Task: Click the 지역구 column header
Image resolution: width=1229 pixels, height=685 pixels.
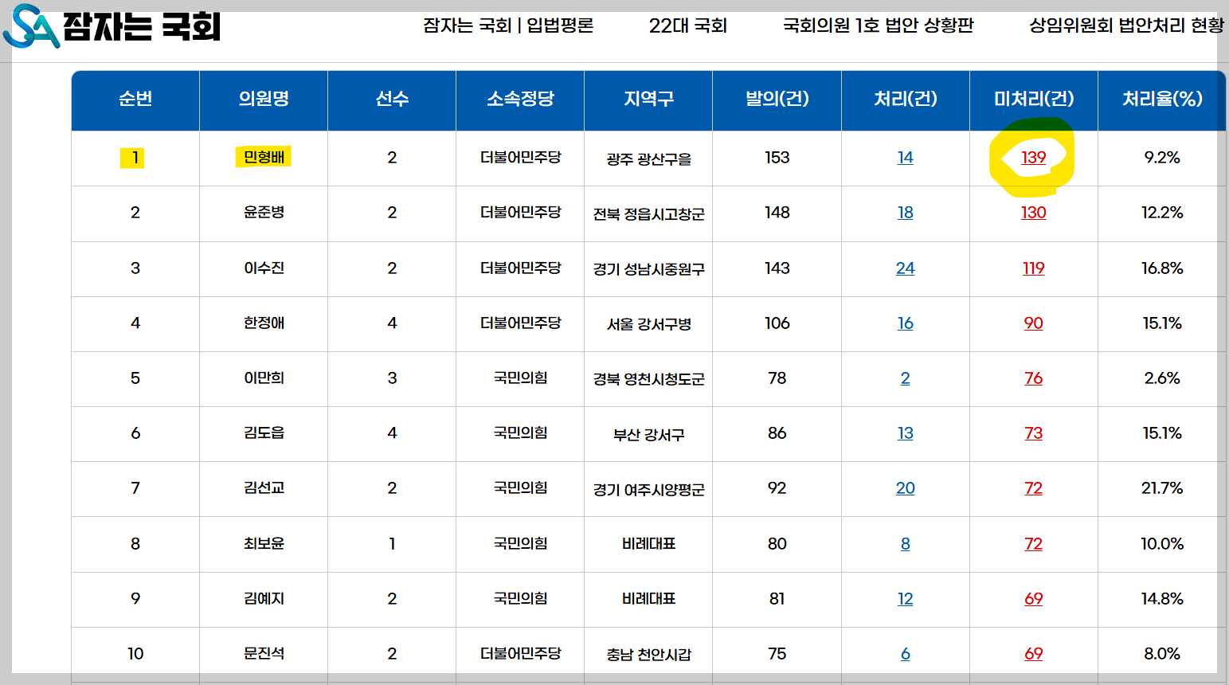Action: click(x=648, y=99)
